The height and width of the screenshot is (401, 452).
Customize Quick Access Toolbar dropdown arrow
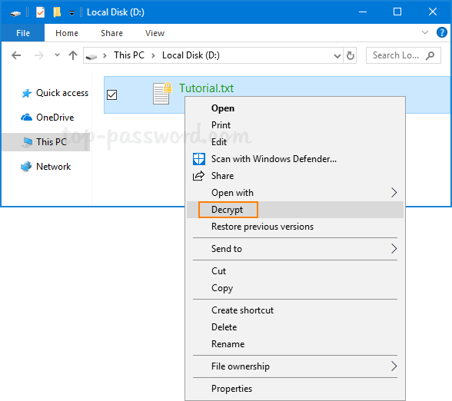pos(71,12)
